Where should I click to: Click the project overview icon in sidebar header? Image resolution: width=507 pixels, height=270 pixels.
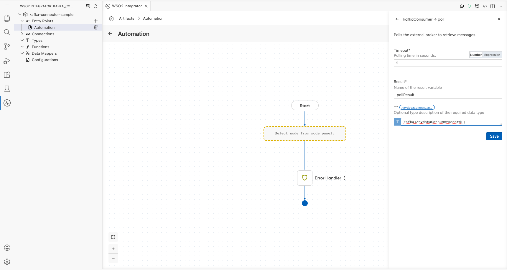(88, 6)
